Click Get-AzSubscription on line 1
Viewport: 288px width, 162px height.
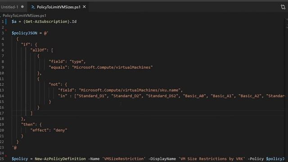coord(46,22)
